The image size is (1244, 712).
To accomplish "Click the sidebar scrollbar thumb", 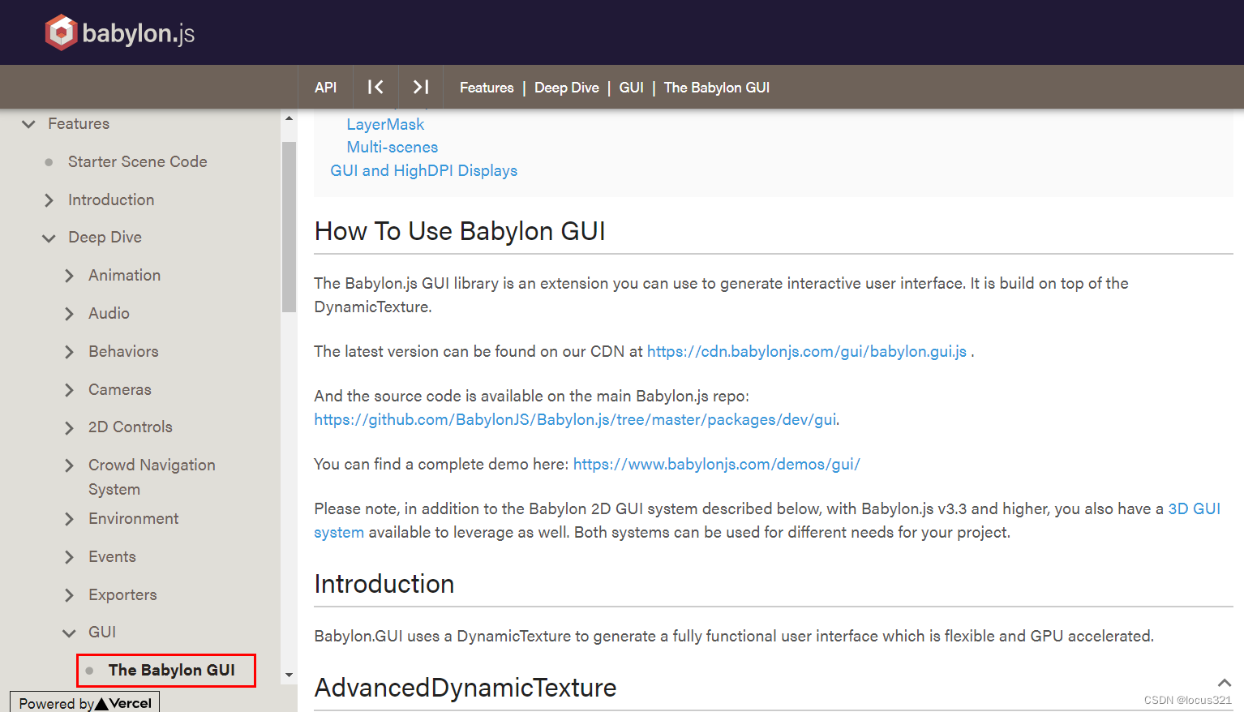I will tap(289, 227).
